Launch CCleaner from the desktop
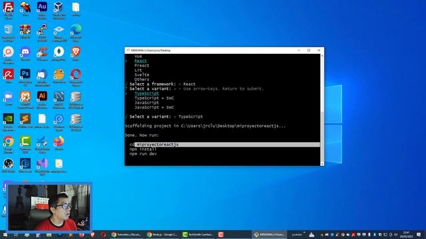This screenshot has width=426, height=239. coord(42,52)
